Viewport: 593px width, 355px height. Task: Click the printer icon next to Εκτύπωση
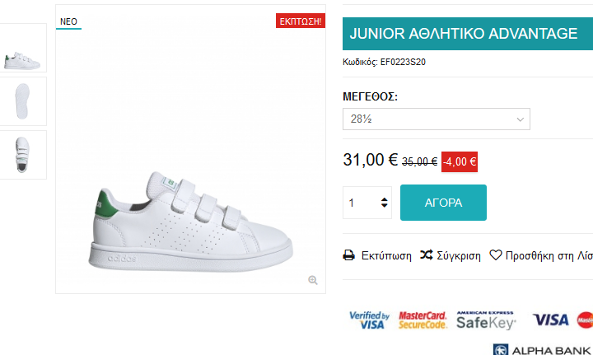(x=349, y=255)
